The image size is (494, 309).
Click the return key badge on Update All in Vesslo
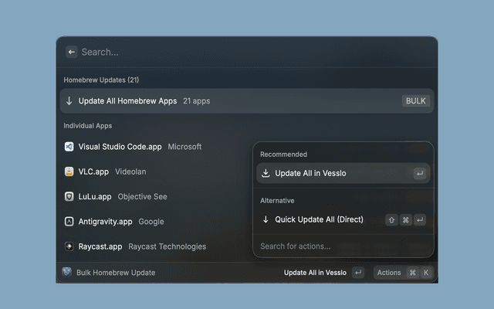pyautogui.click(x=420, y=173)
